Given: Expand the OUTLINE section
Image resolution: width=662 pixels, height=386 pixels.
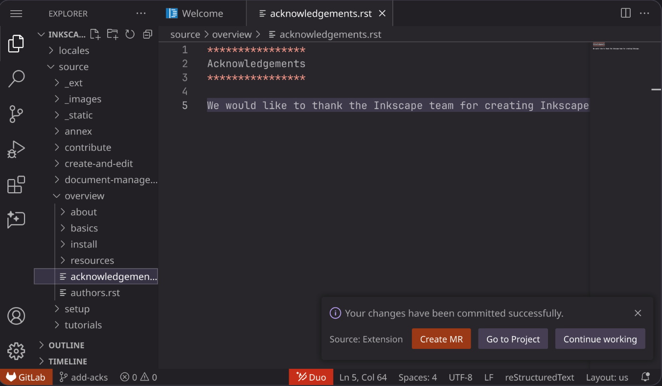Looking at the screenshot, I should pos(96,345).
